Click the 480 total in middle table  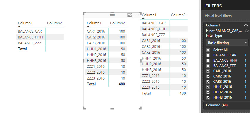coord(122,84)
